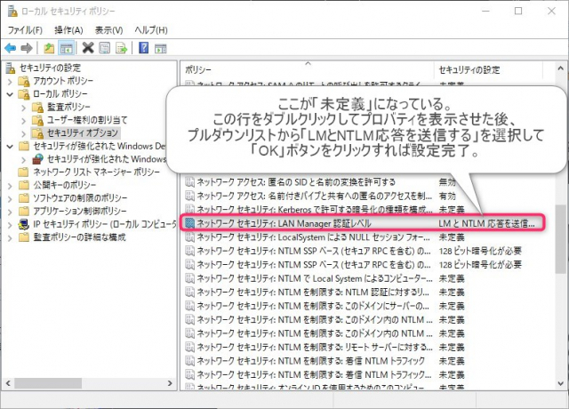569x409 pixels.
Task: Click the 監査ポリシー folder icon
Action: click(37, 107)
